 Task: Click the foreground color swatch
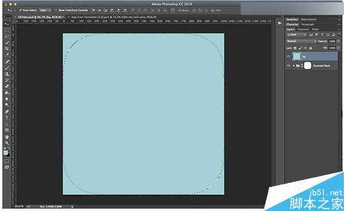click(6, 153)
